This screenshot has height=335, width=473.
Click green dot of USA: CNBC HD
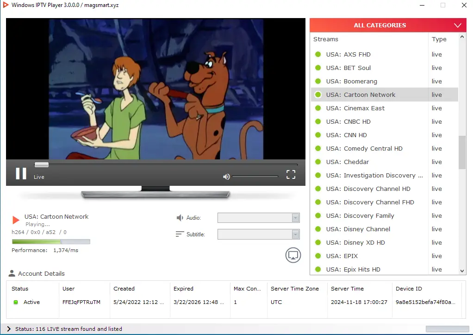click(318, 121)
